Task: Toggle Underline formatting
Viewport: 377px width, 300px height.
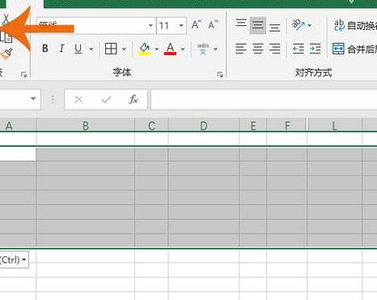Action: [78, 49]
